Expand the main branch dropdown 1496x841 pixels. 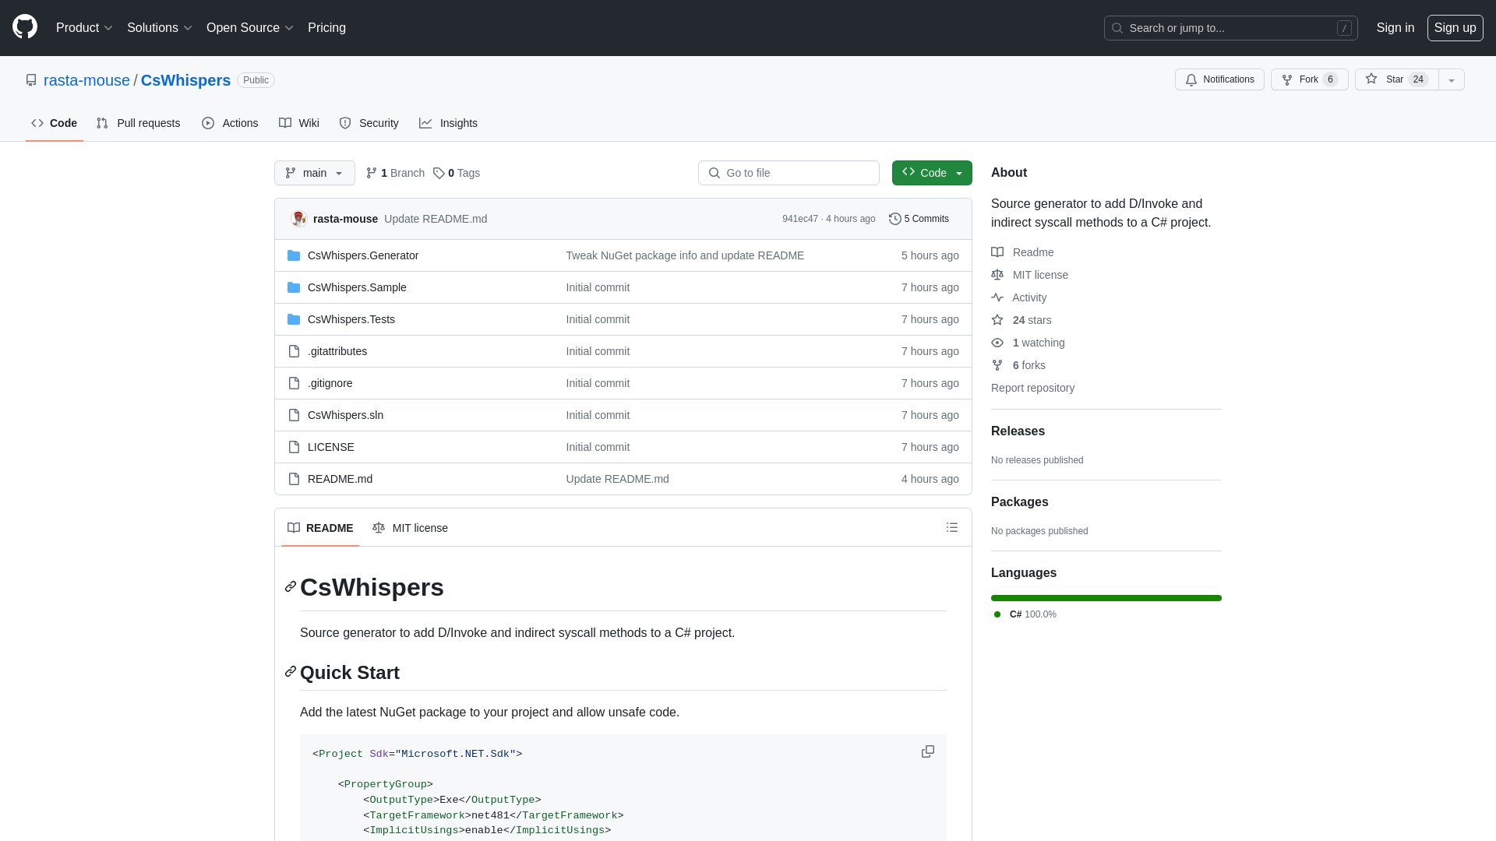point(315,173)
